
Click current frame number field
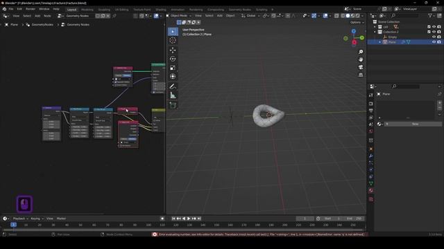pyautogui.click(x=305, y=219)
